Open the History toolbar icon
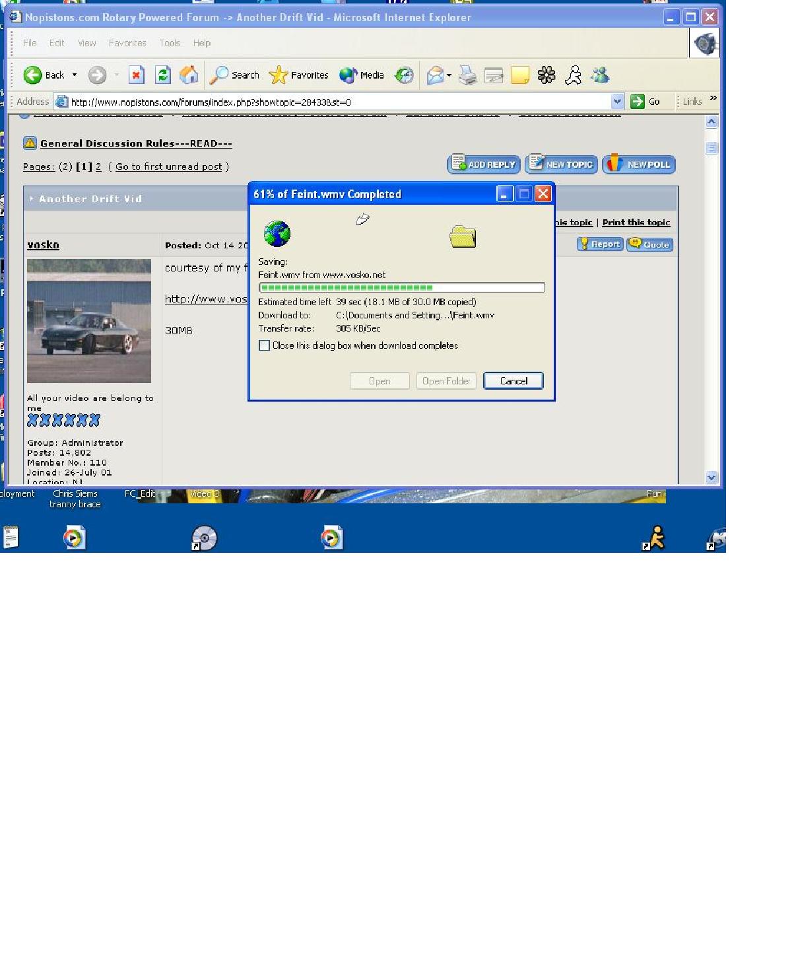 click(404, 75)
